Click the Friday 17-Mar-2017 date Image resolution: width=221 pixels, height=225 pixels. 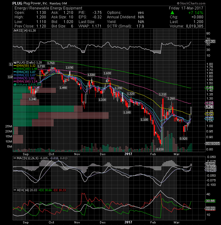186,8
